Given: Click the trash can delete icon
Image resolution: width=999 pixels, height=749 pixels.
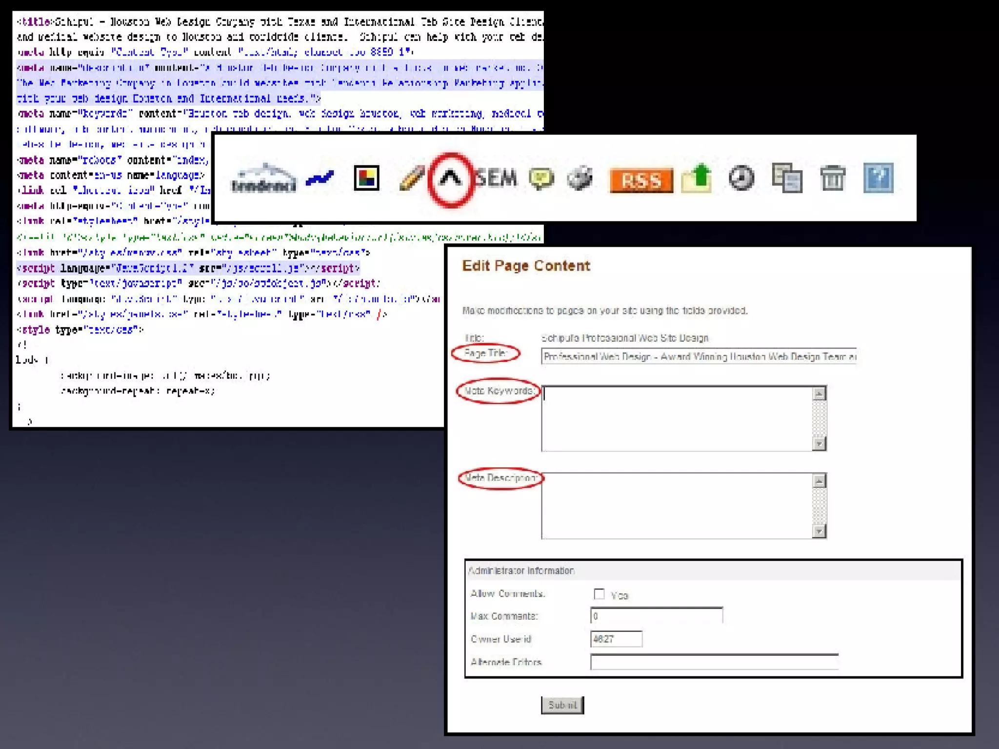Looking at the screenshot, I should point(832,178).
